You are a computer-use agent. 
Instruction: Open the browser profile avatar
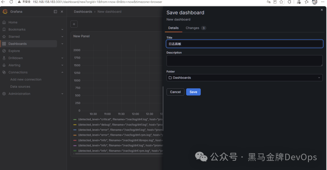pyautogui.click(x=315, y=2)
